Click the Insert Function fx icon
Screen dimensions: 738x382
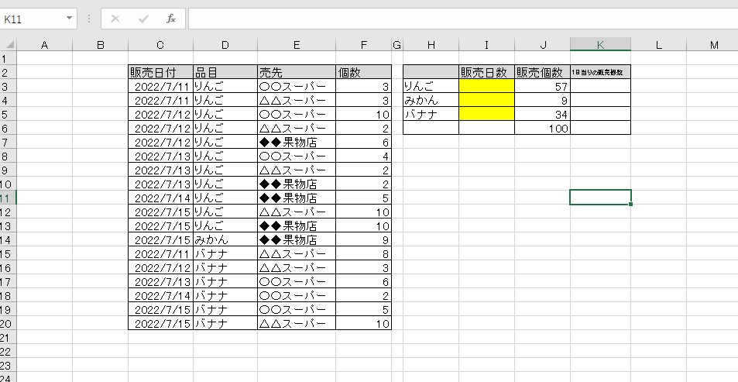(x=171, y=19)
